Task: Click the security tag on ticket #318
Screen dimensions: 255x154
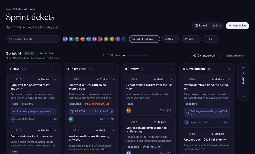Action: click(x=27, y=104)
